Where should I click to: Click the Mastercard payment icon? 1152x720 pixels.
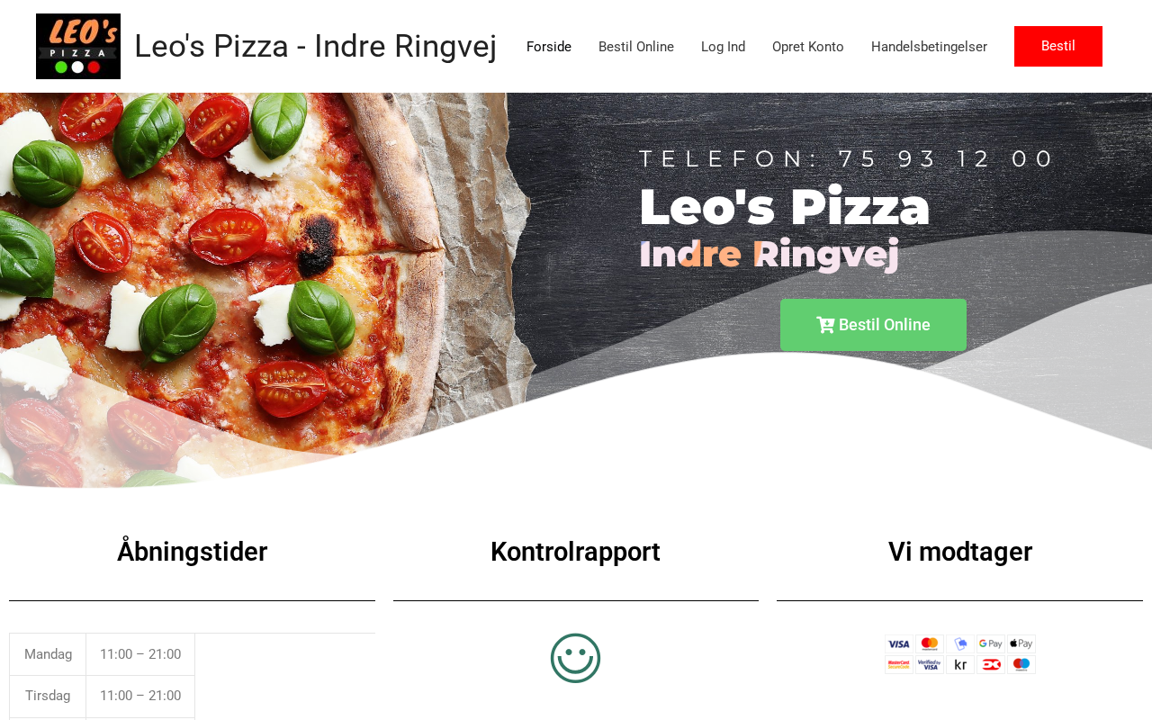tap(930, 644)
